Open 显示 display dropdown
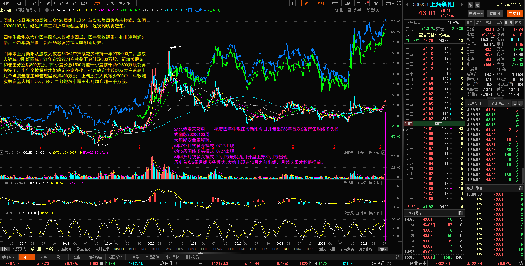 coord(362,3)
